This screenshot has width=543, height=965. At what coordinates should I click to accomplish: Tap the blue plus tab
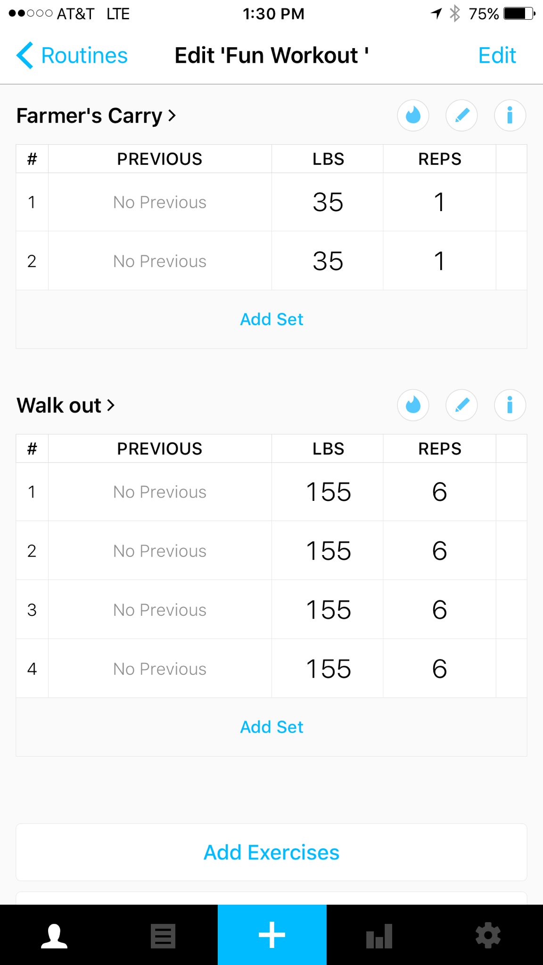[272, 935]
